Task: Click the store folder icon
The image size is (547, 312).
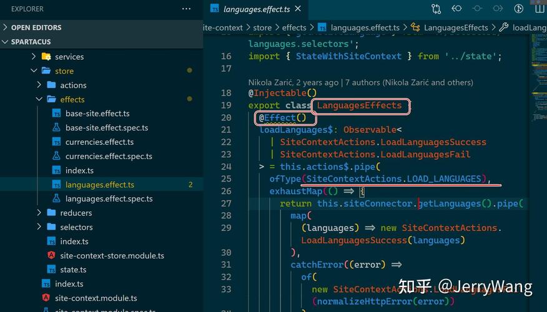Action: tap(46, 71)
